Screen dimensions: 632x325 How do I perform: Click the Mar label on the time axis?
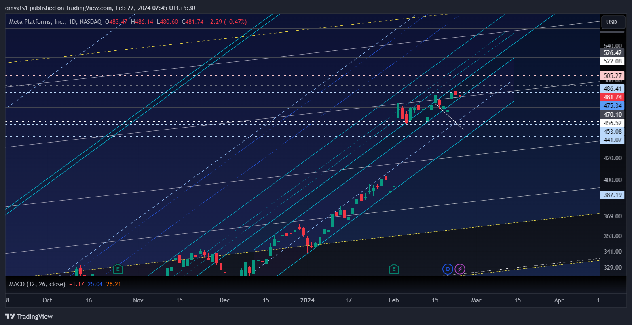[x=476, y=300]
